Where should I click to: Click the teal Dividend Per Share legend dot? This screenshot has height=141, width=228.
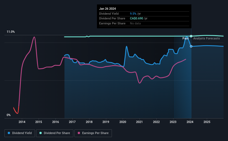(41, 133)
